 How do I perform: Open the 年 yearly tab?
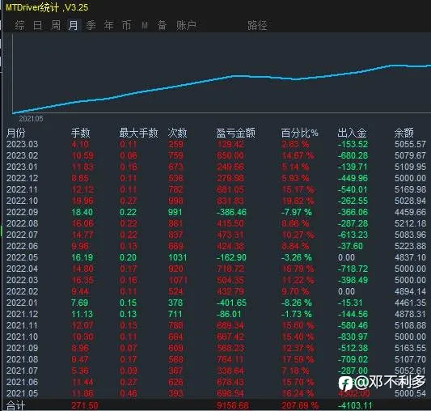pyautogui.click(x=108, y=26)
